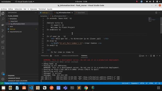Open the launch profile dropdown arrow
The height and width of the screenshot is (91, 162).
148,56
